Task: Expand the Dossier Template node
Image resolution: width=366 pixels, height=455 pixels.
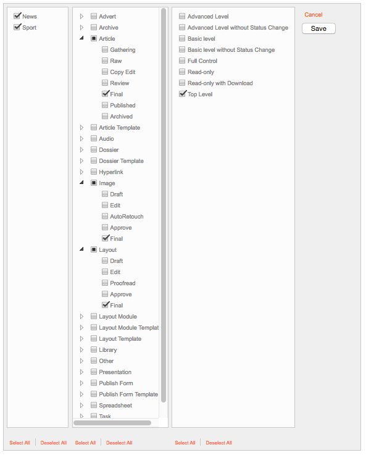Action: coord(82,161)
